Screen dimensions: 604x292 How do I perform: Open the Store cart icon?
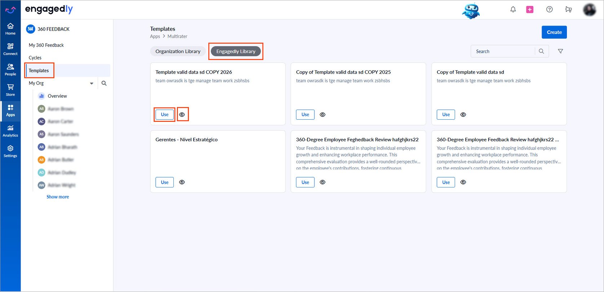pos(10,90)
